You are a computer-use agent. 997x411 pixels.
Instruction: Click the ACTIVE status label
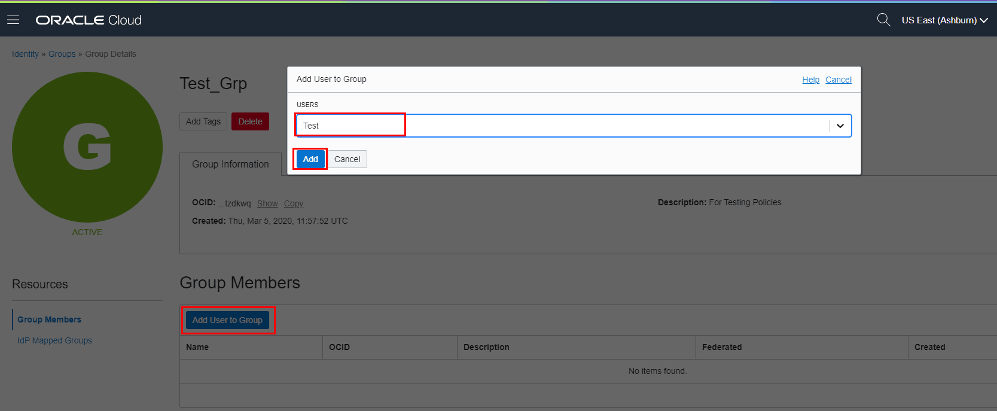[87, 232]
